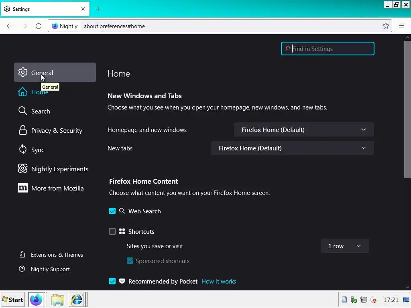This screenshot has height=308, width=411.
Task: Go back with the back arrow
Action: pyautogui.click(x=10, y=26)
